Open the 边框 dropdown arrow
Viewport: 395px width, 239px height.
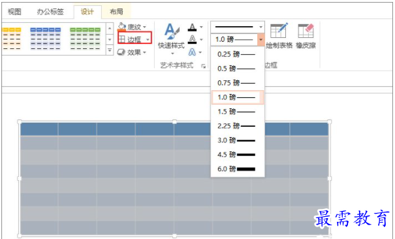coord(148,40)
